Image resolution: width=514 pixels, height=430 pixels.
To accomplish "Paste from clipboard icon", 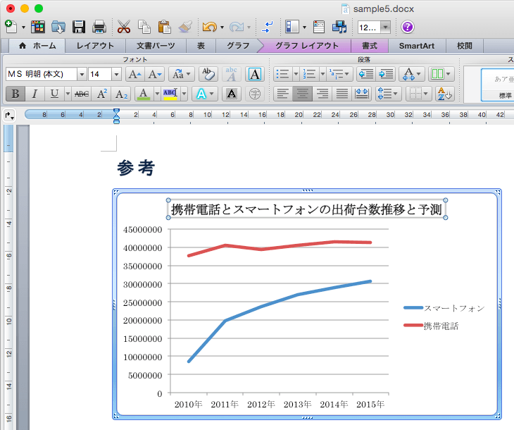I will click(164, 27).
